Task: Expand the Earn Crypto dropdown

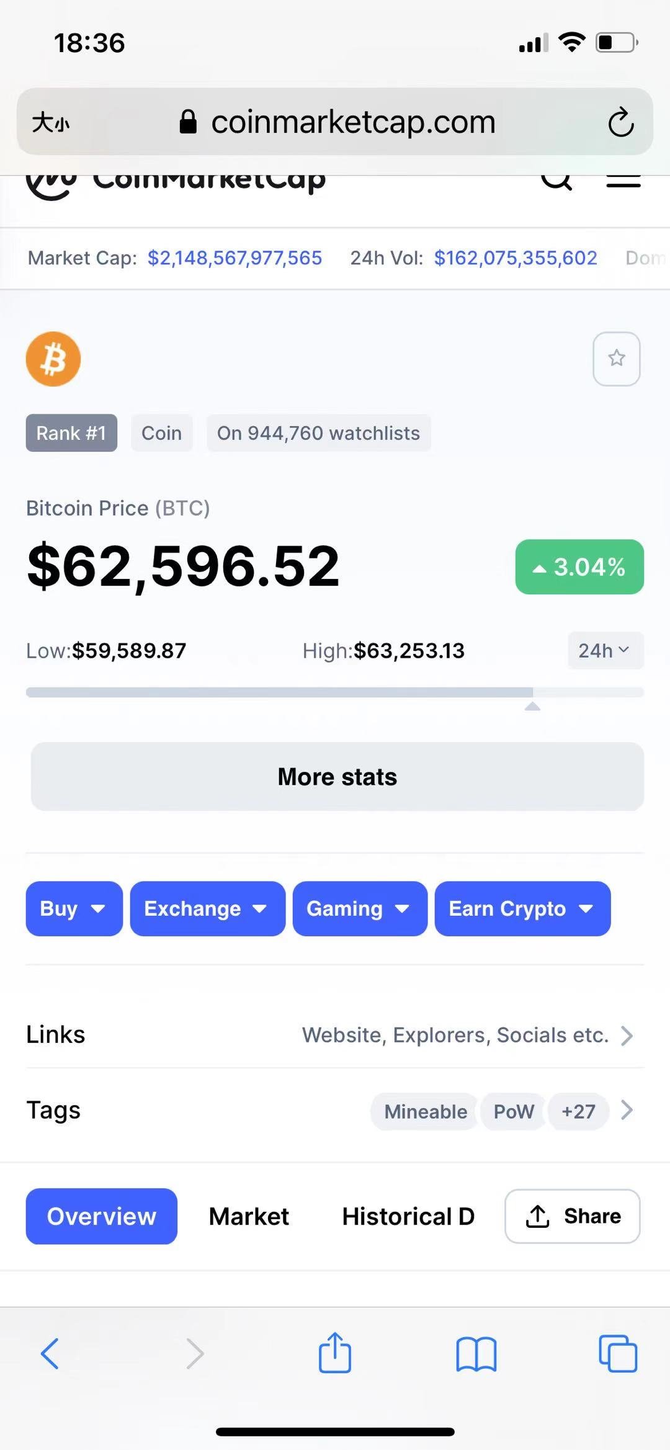Action: coord(523,908)
